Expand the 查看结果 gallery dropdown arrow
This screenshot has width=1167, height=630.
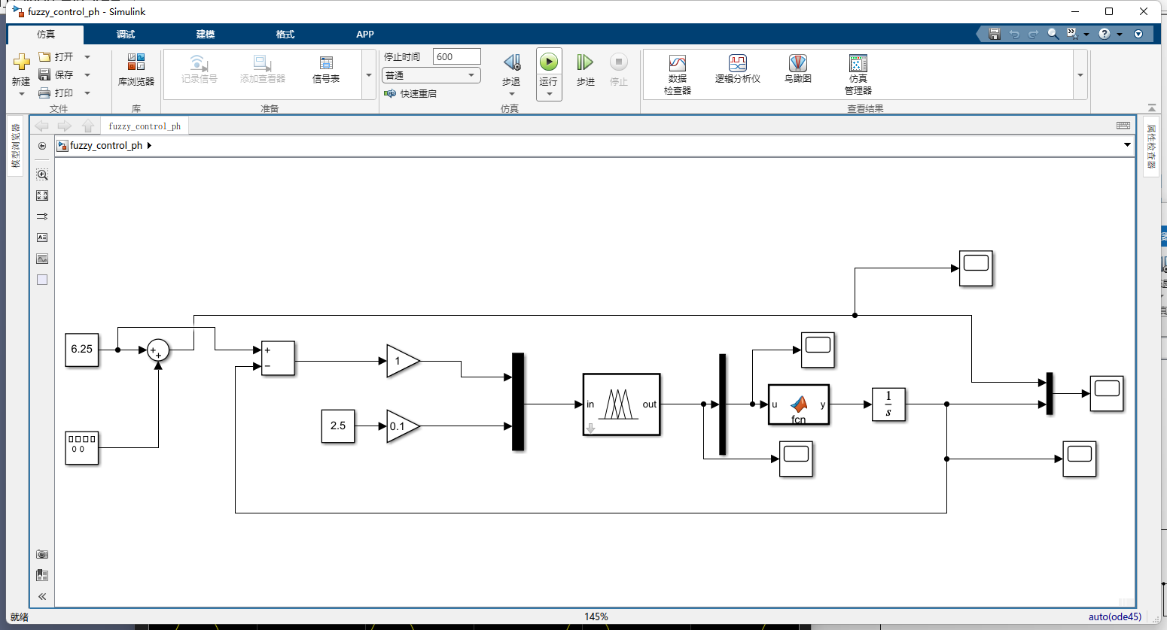[x=1080, y=75]
